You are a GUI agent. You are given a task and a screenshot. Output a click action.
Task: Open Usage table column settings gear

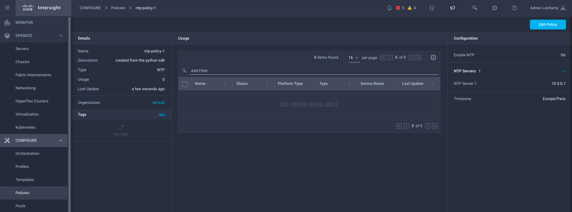coord(433,57)
